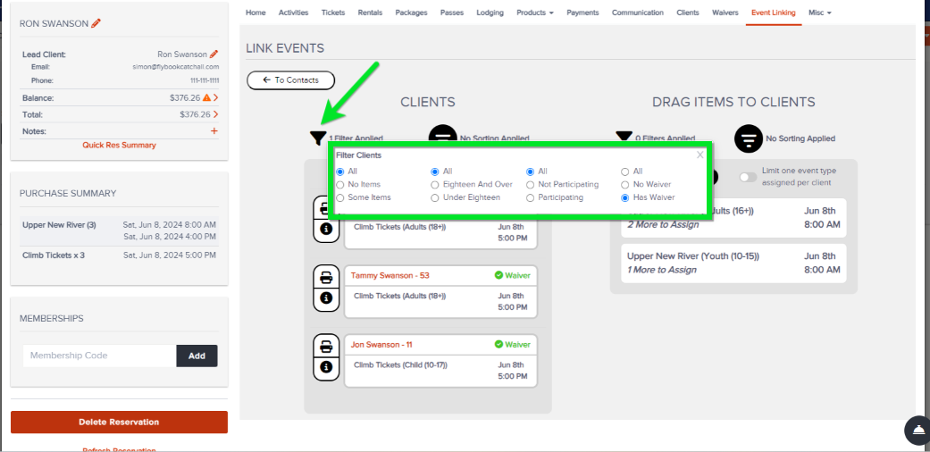Show info for Jon Swanson
The height and width of the screenshot is (452, 930).
click(326, 368)
